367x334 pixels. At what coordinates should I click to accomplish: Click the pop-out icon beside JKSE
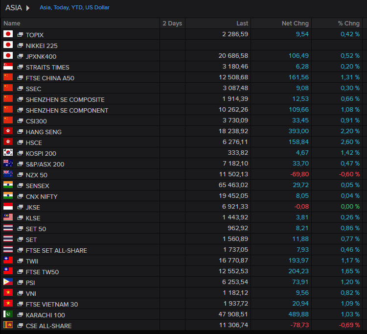(20, 207)
